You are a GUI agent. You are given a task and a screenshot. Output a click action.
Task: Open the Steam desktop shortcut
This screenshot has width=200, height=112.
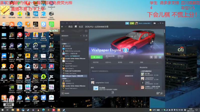pyautogui.click(x=20, y=46)
